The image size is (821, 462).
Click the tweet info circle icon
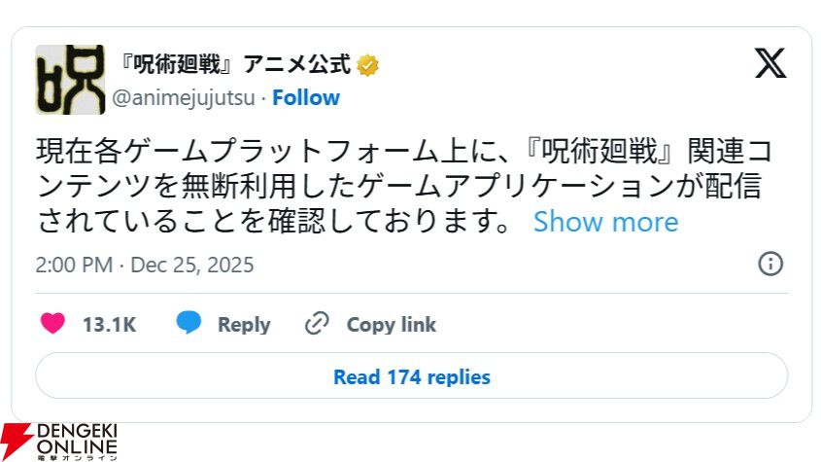[770, 265]
